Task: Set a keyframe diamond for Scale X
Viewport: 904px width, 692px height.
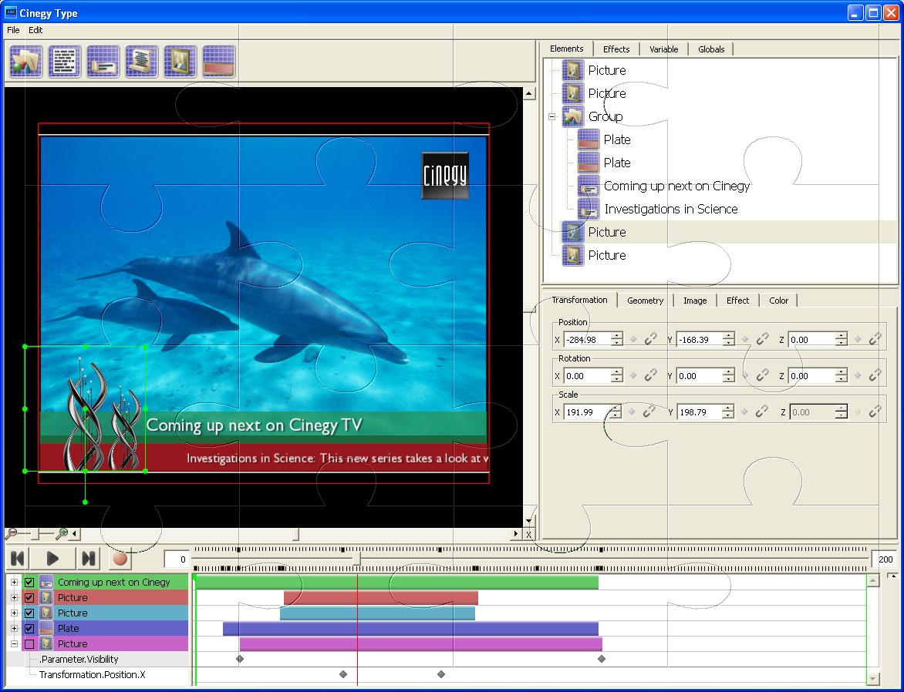Action: (632, 412)
